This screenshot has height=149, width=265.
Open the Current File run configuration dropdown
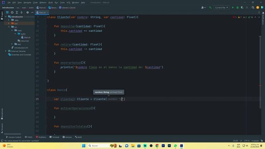coord(222,7)
